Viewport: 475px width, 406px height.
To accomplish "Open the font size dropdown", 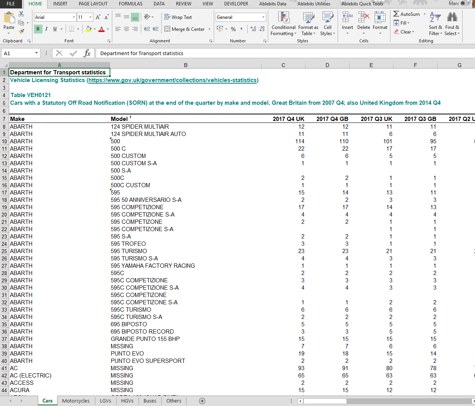I will click(91, 17).
